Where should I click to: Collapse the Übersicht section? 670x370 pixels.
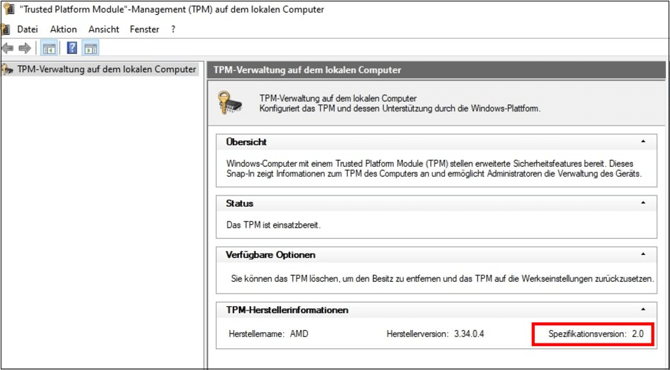click(x=643, y=142)
